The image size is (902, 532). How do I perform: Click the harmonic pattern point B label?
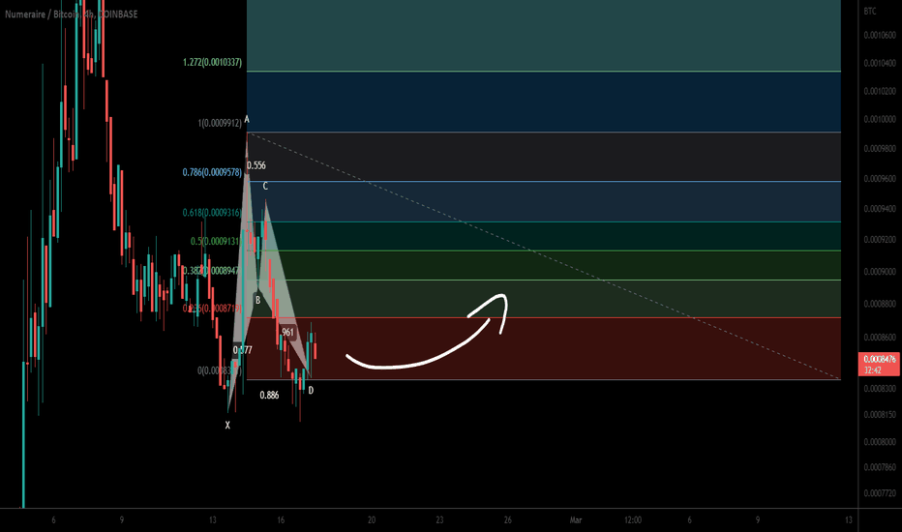[x=257, y=300]
